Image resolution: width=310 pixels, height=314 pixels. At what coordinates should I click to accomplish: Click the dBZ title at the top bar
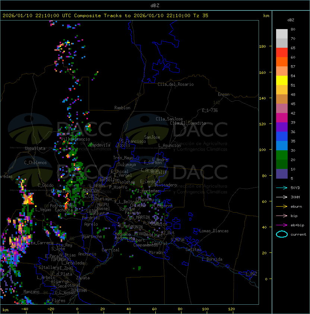(x=155, y=5)
